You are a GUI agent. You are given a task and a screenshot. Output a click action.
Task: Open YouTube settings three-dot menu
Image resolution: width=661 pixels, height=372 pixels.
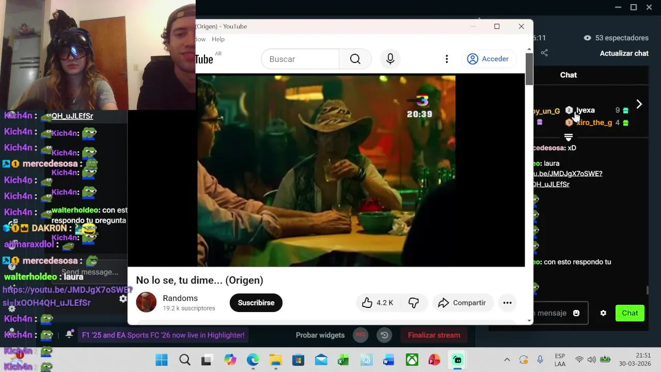(447, 59)
